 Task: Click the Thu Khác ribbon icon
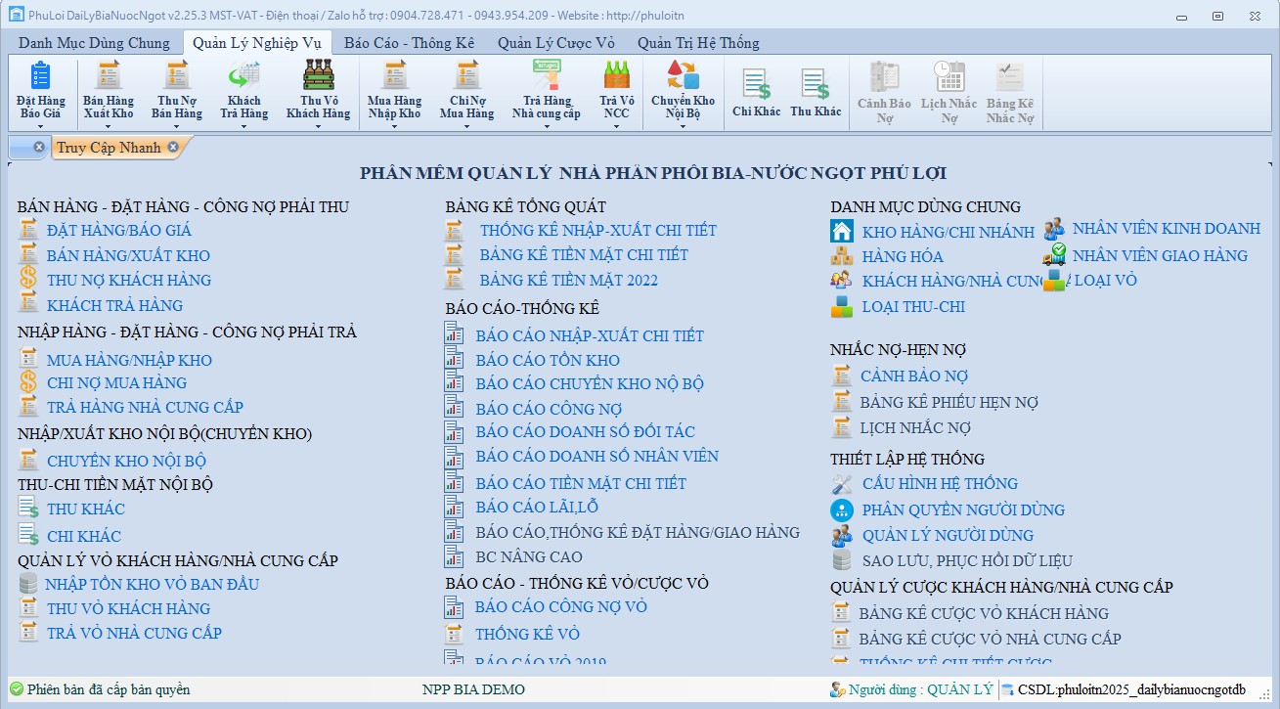click(x=815, y=86)
